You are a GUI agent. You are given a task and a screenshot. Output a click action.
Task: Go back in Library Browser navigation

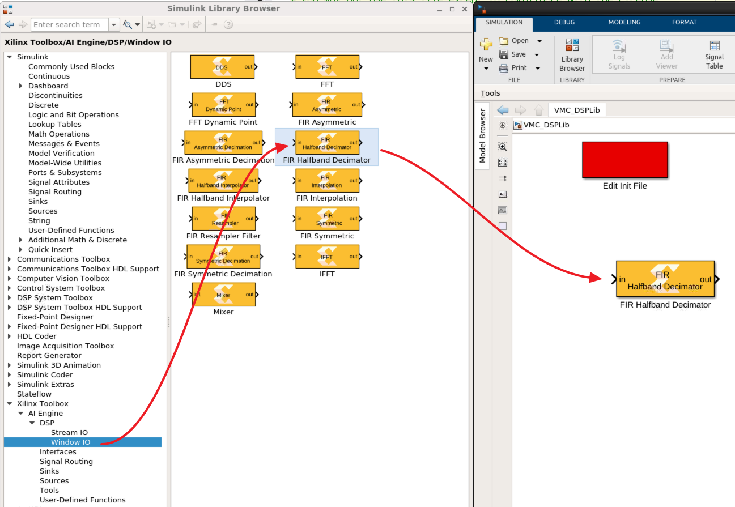click(9, 24)
